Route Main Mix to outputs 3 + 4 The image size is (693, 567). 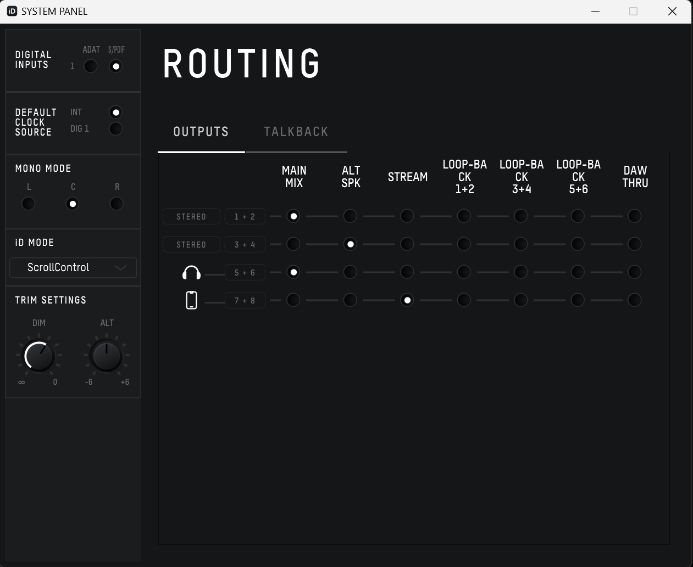click(293, 244)
